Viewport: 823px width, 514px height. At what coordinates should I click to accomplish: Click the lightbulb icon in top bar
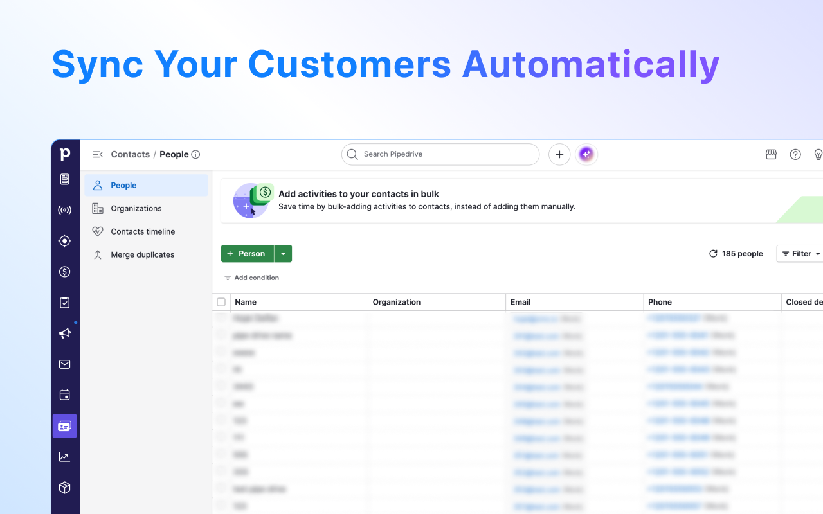coord(818,154)
